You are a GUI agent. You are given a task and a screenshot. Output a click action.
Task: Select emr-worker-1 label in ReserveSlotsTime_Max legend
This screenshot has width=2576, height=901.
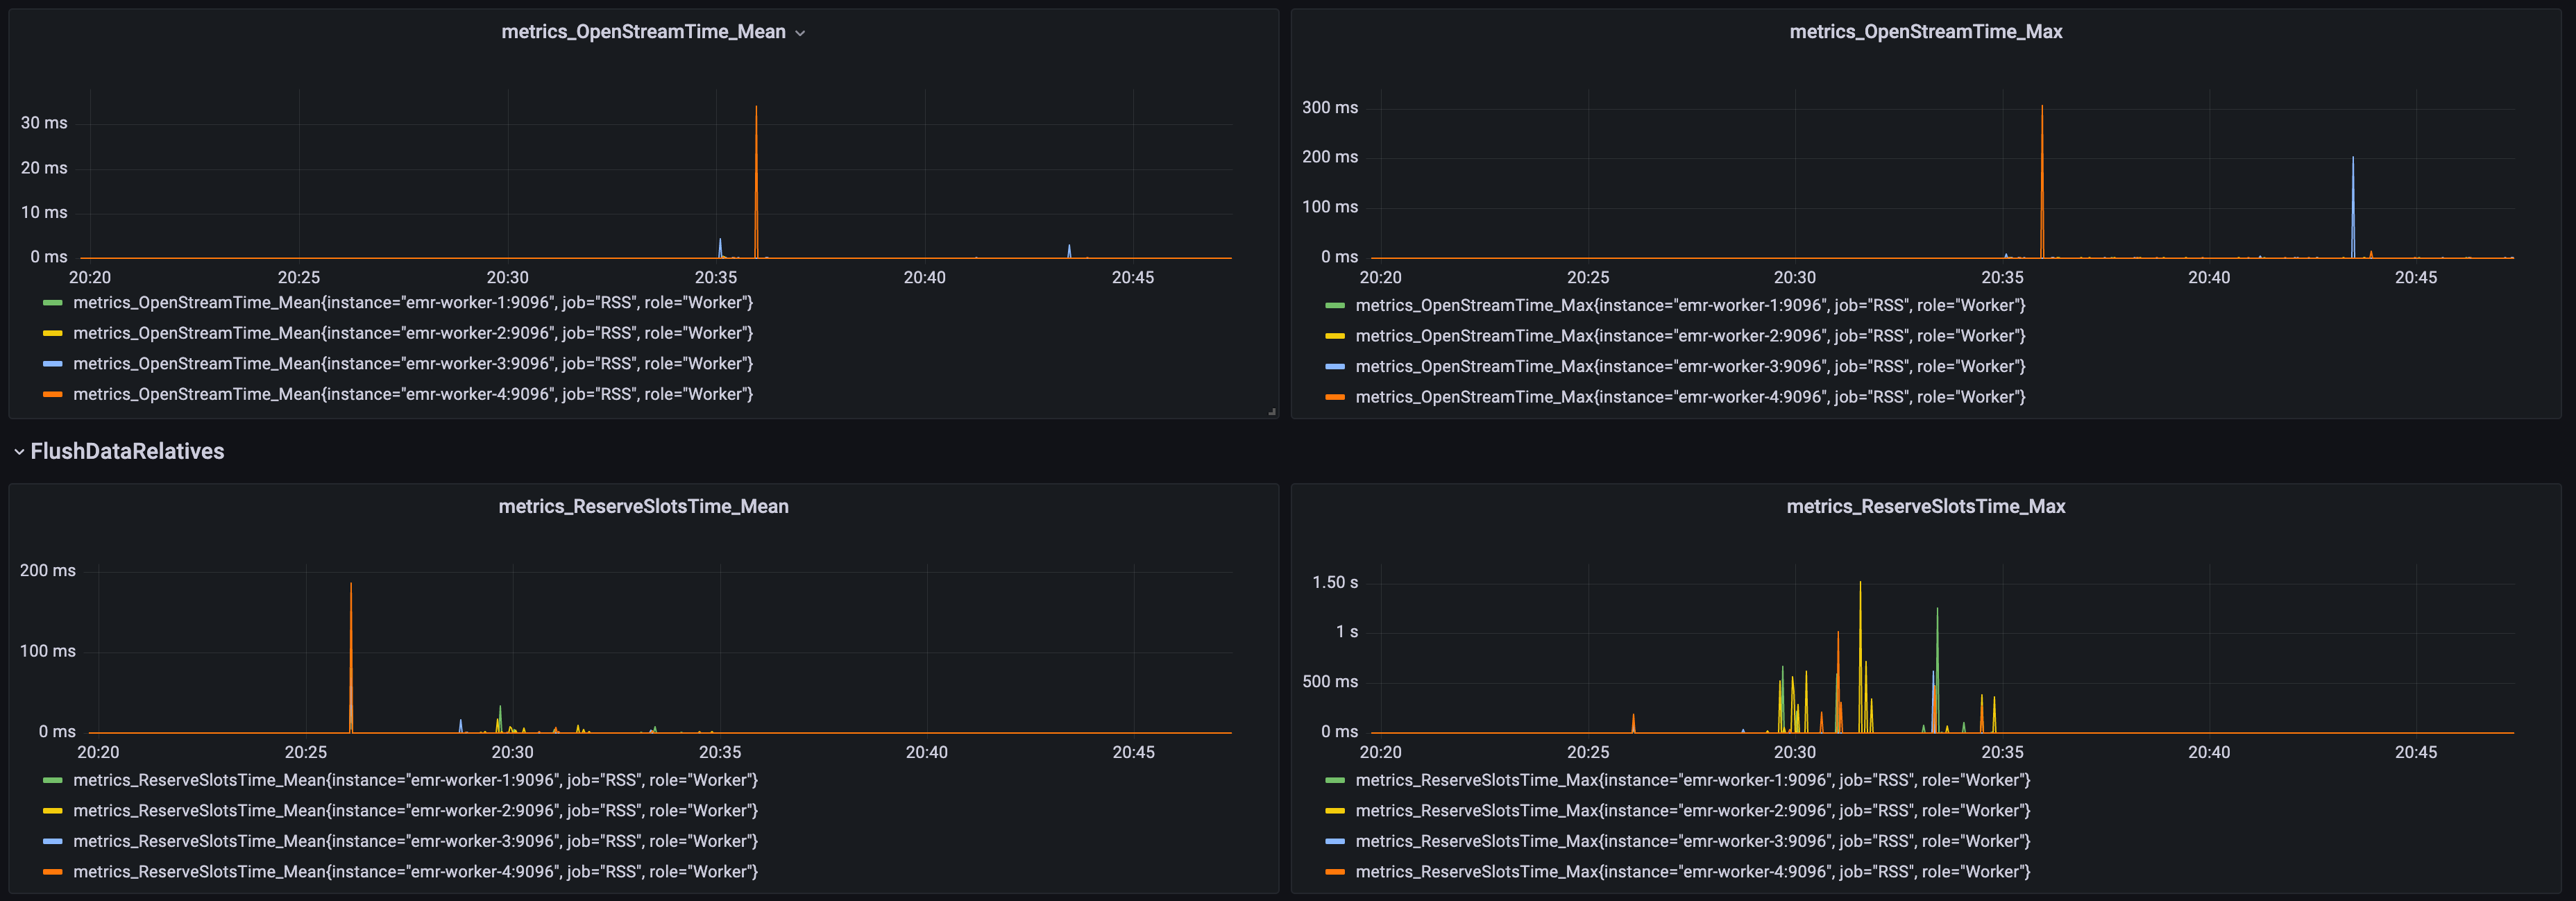(1693, 780)
